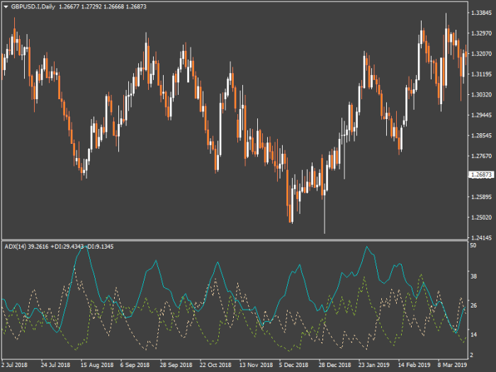
Task: Click ADX scale value 38
Action: point(473,276)
